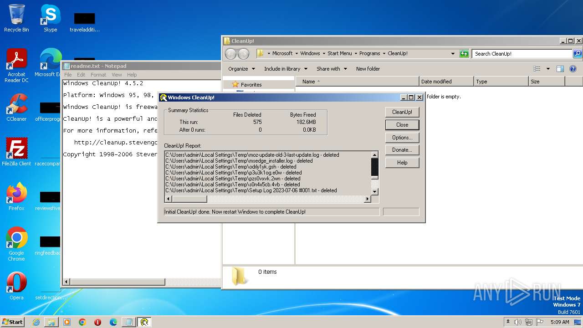
Task: Click the search magnifier in Explorer
Action: 577,54
